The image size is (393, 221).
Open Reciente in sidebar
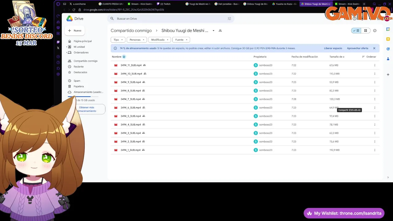click(x=79, y=67)
